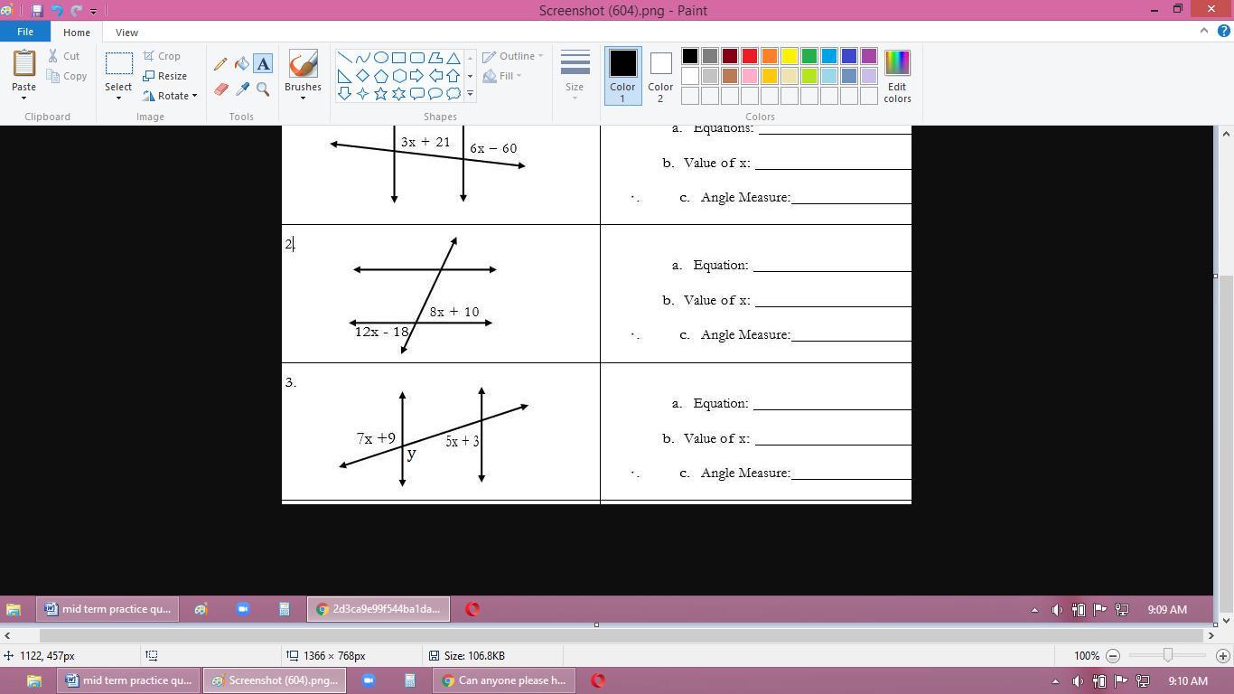Click the Save icon in quick access toolbar
This screenshot has width=1234, height=694.
click(x=37, y=11)
